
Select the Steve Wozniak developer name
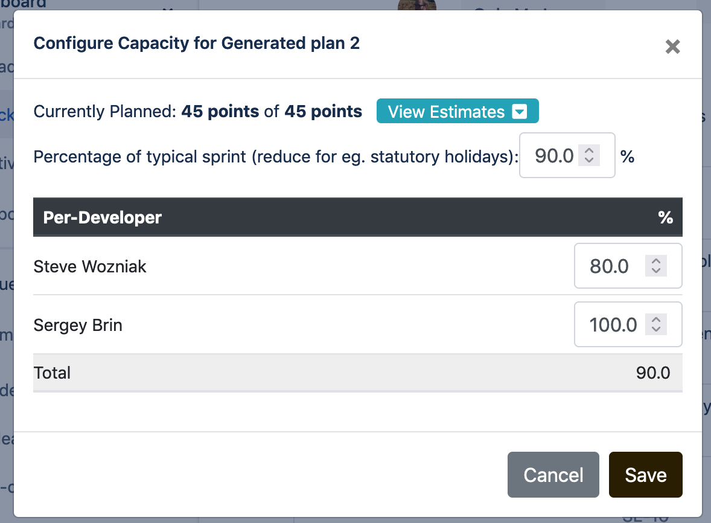[90, 266]
